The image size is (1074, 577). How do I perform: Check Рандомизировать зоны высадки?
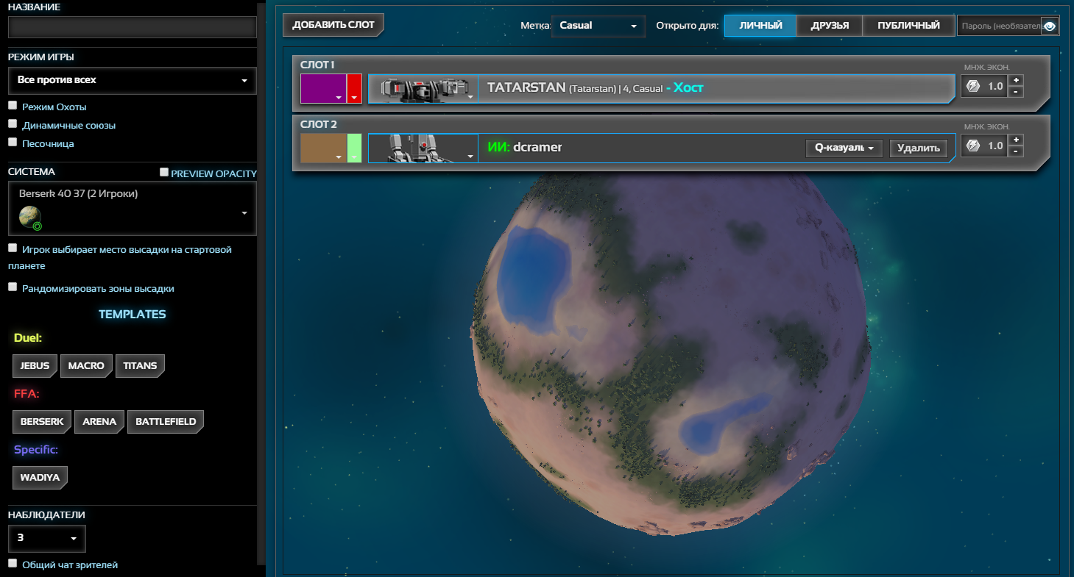pyautogui.click(x=13, y=287)
